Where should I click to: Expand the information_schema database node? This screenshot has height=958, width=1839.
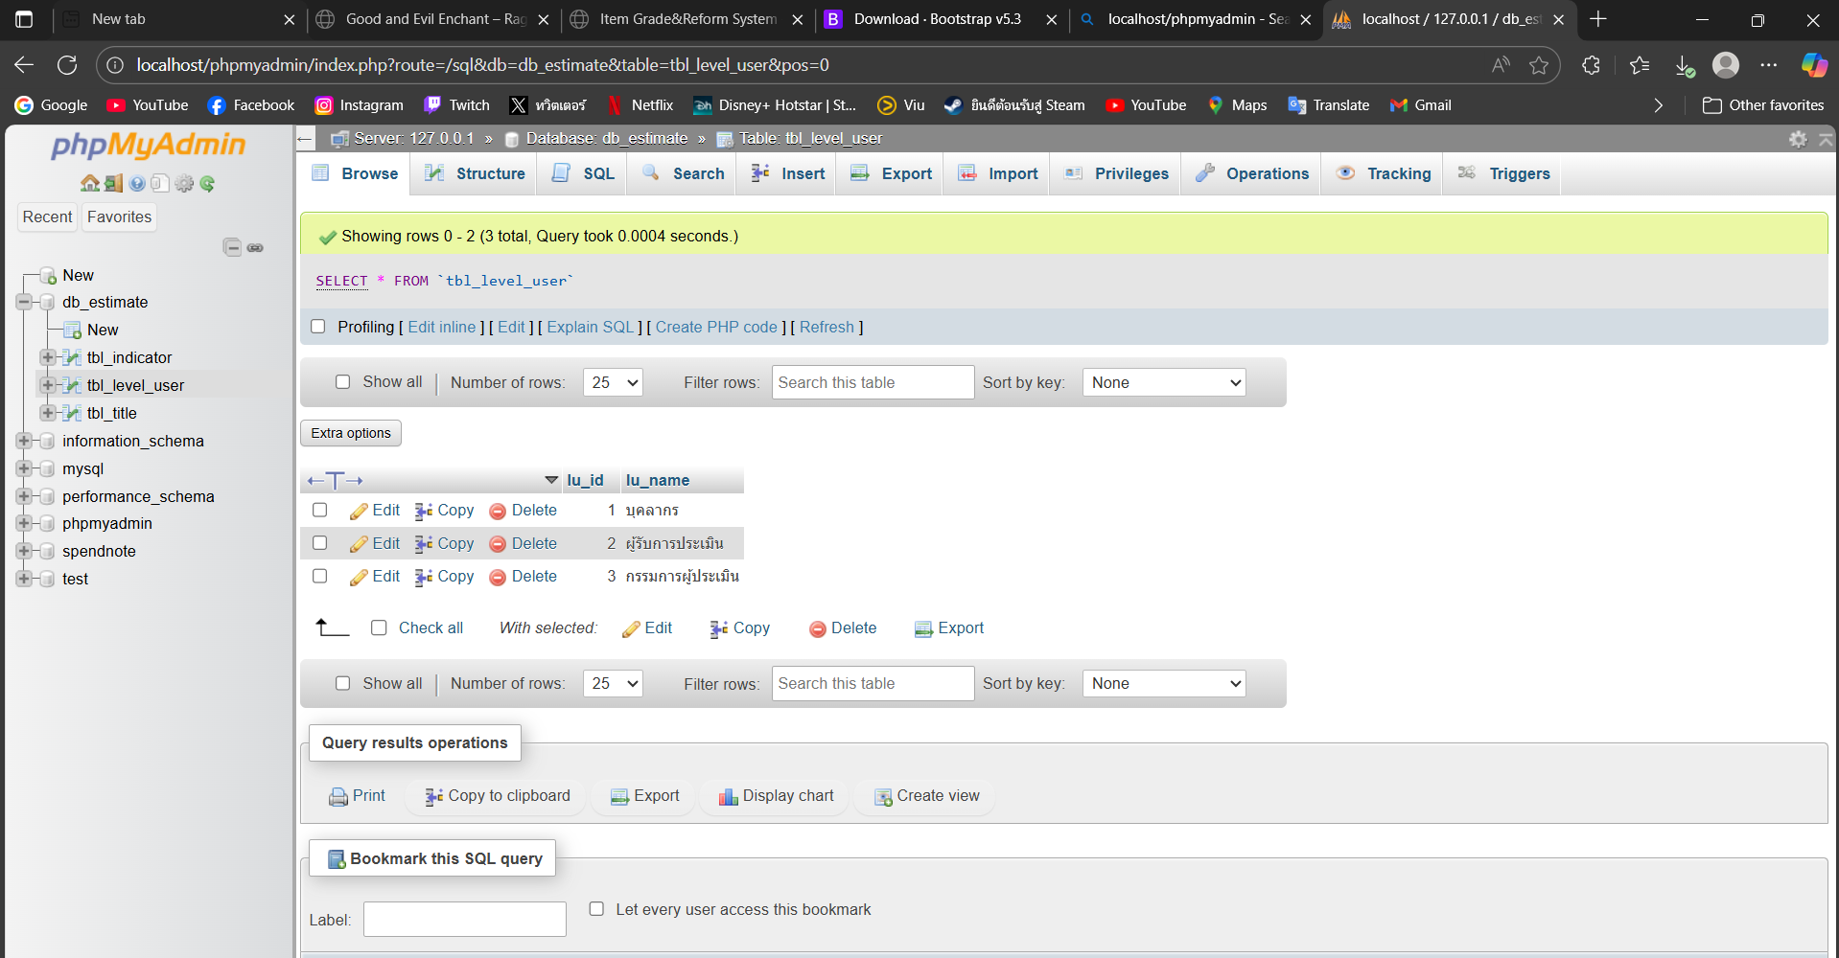23,441
